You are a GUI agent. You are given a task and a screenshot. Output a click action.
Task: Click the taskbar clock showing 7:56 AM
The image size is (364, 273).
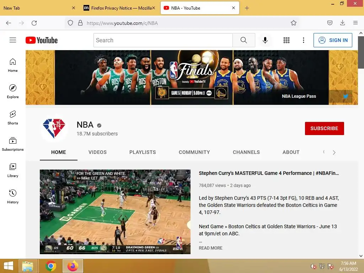348,266
